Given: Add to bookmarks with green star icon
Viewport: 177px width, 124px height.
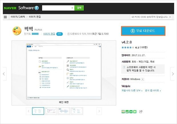Looking at the screenshot, I should coord(131,112).
